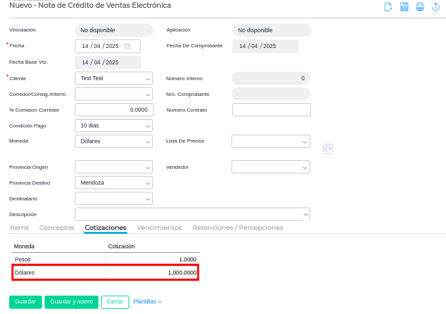Open the Descripción dropdown arrow
The width and height of the screenshot is (446, 314).
click(305, 215)
